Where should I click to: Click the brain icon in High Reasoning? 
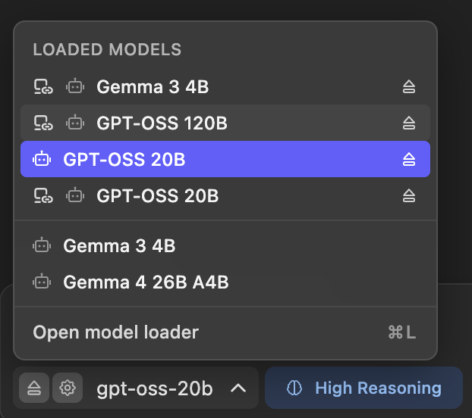coord(294,388)
